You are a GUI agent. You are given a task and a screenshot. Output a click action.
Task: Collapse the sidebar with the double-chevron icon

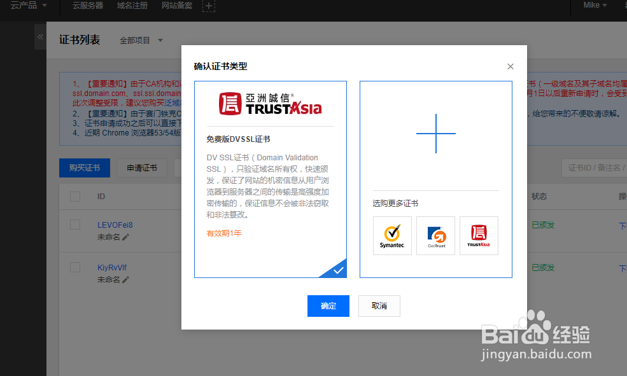point(40,37)
